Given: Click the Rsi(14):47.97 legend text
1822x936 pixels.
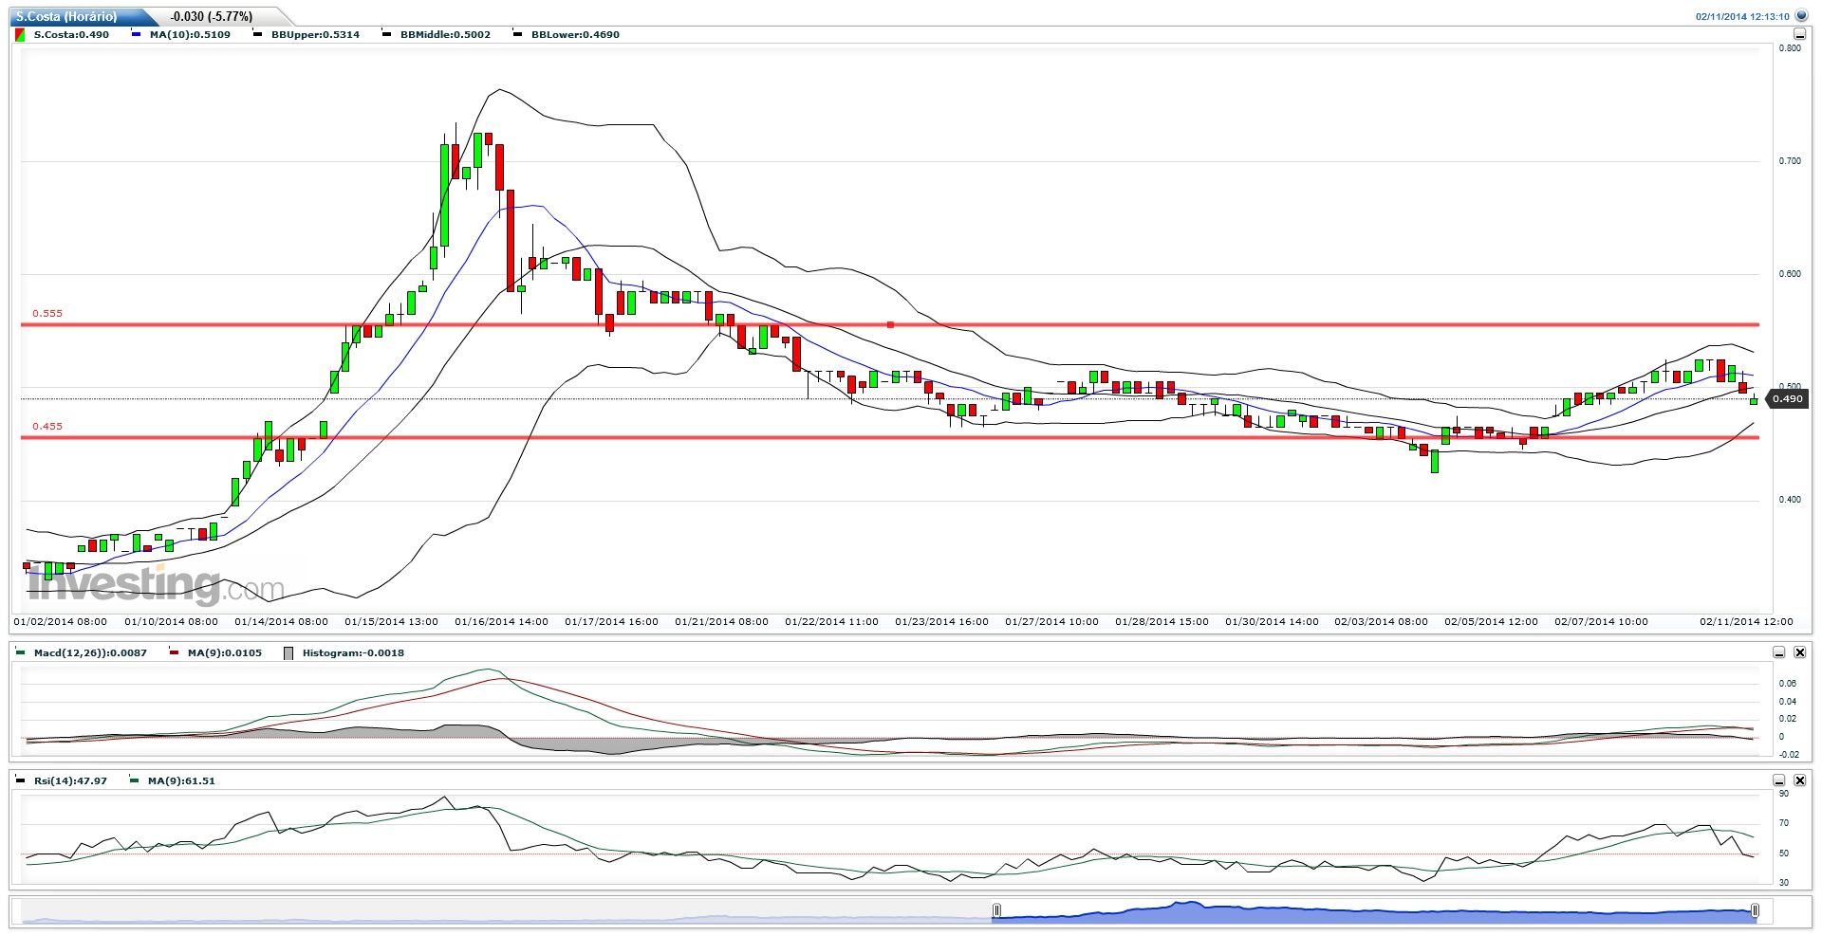Looking at the screenshot, I should (x=70, y=780).
